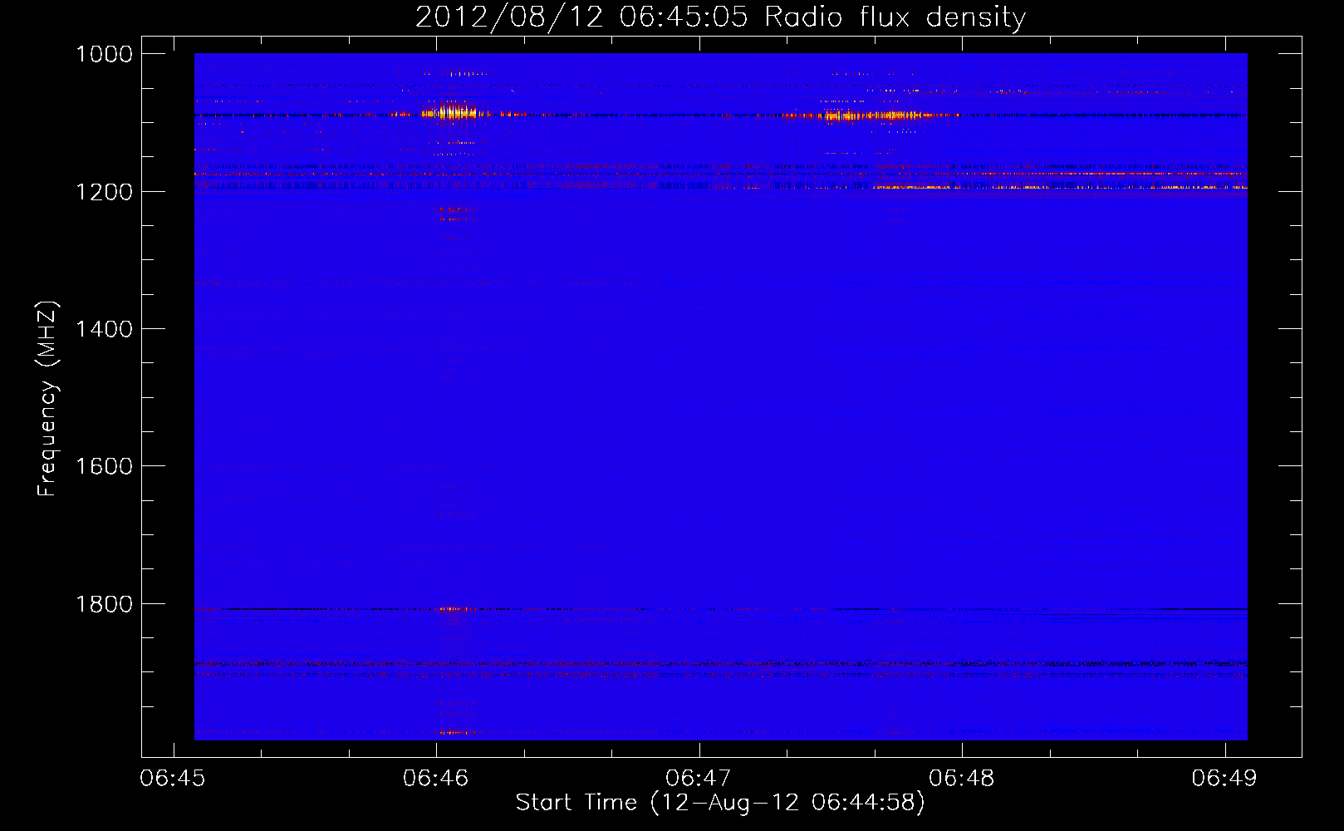Click the 1400 frequency tick label
The height and width of the screenshot is (831, 1344).
(x=105, y=329)
